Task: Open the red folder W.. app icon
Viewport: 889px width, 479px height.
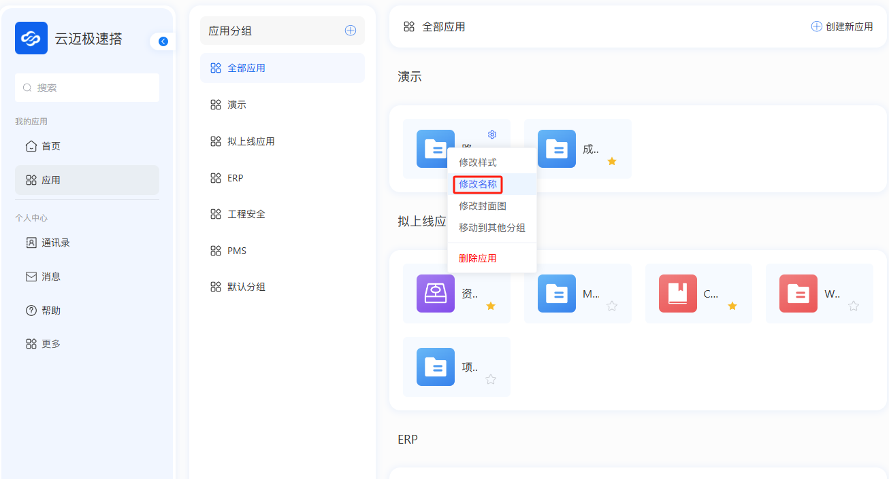Action: pyautogui.click(x=798, y=294)
